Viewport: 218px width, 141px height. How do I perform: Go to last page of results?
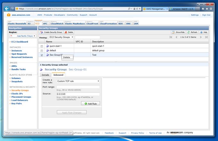point(206,37)
